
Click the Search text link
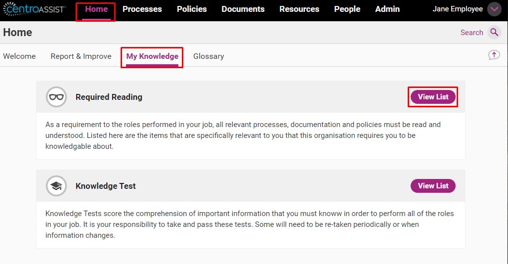472,33
